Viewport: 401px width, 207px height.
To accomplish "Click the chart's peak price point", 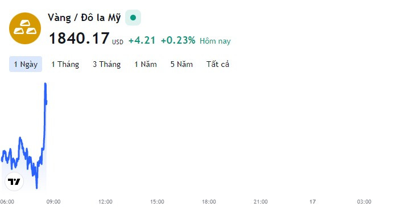I will (46, 84).
